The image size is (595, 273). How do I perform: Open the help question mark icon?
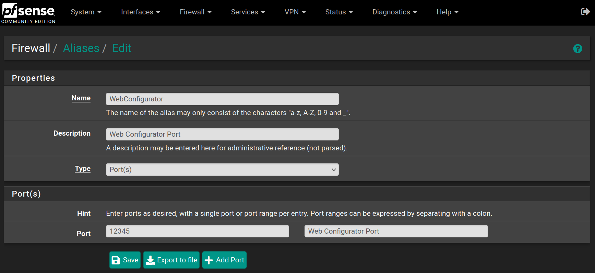click(x=578, y=49)
